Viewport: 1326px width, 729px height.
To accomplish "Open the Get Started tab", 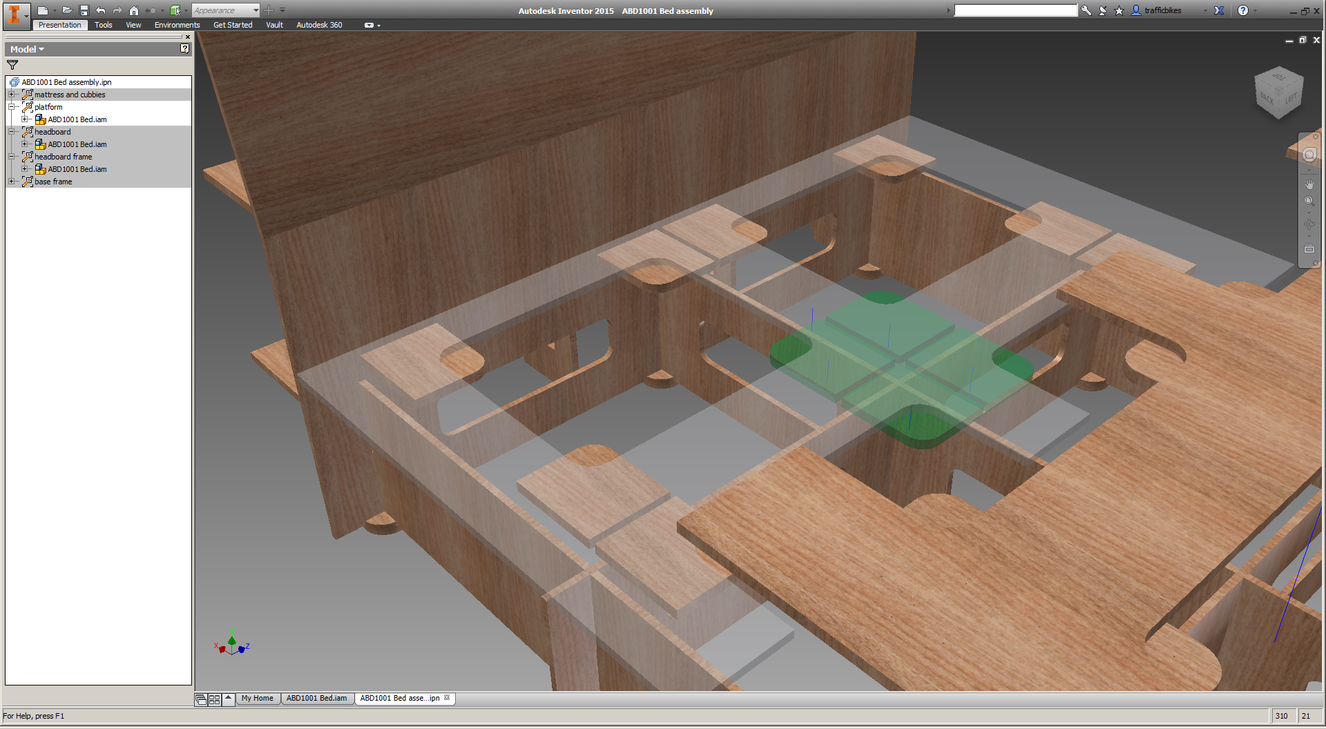I will click(233, 25).
